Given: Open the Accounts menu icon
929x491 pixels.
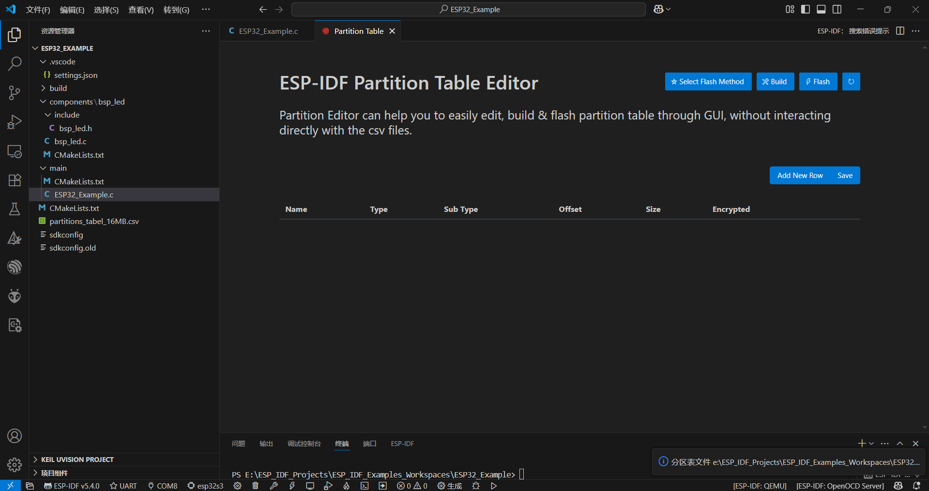Looking at the screenshot, I should (x=15, y=436).
